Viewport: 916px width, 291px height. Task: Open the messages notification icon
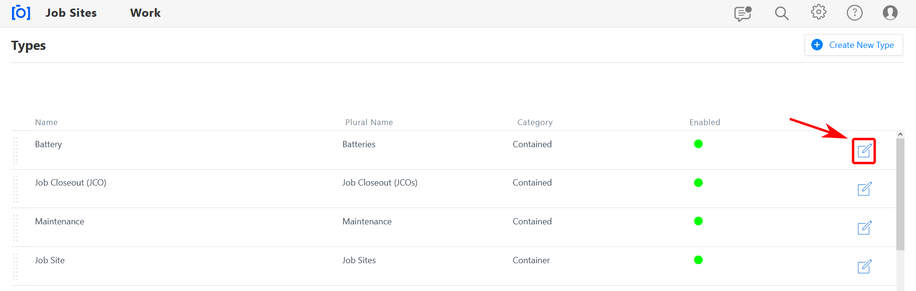click(x=743, y=13)
